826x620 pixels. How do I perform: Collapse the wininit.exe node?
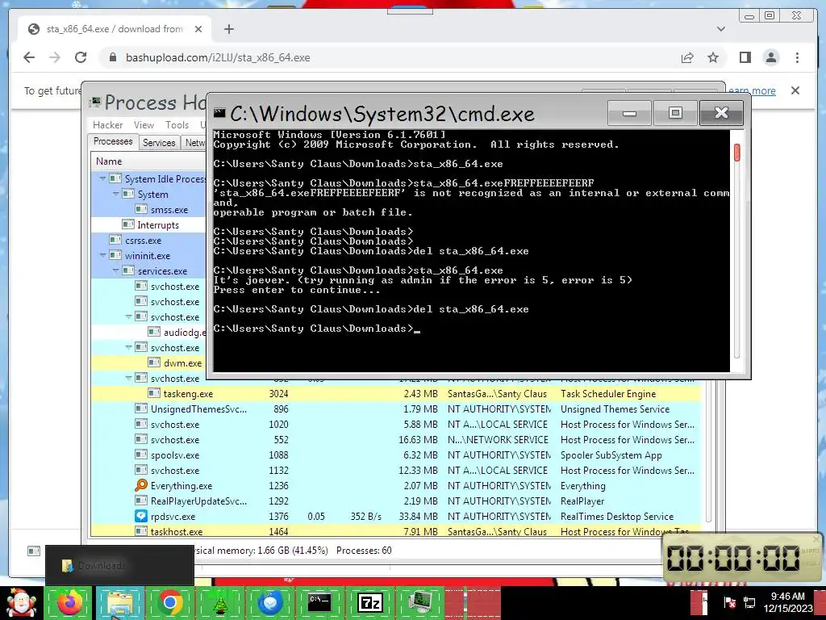pyautogui.click(x=102, y=255)
